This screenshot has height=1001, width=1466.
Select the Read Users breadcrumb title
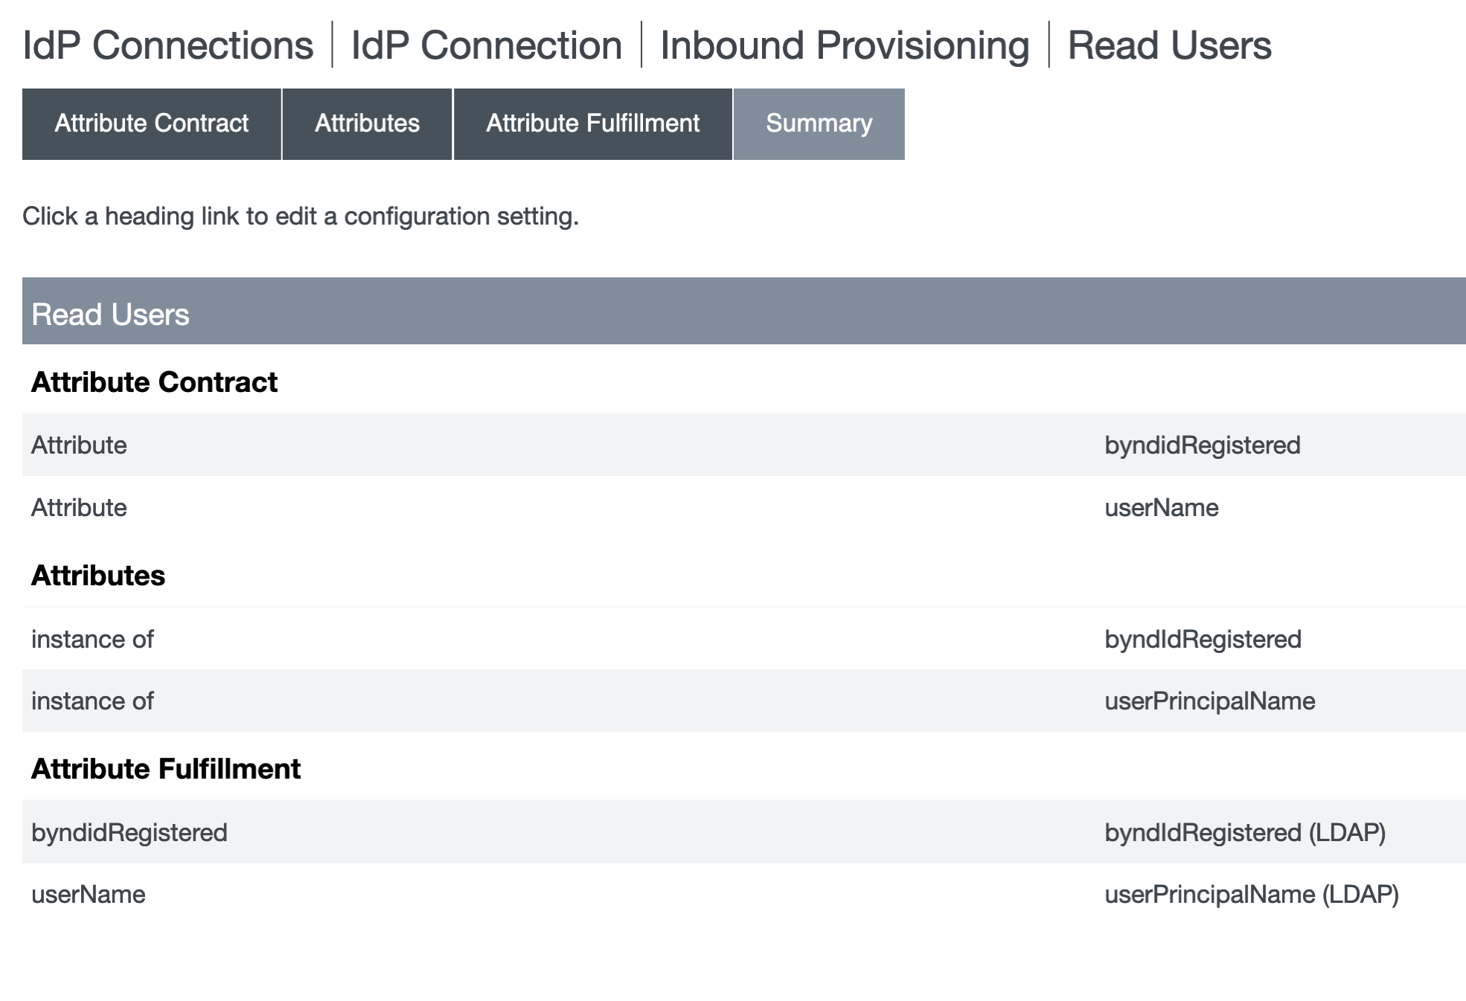[x=1169, y=45]
